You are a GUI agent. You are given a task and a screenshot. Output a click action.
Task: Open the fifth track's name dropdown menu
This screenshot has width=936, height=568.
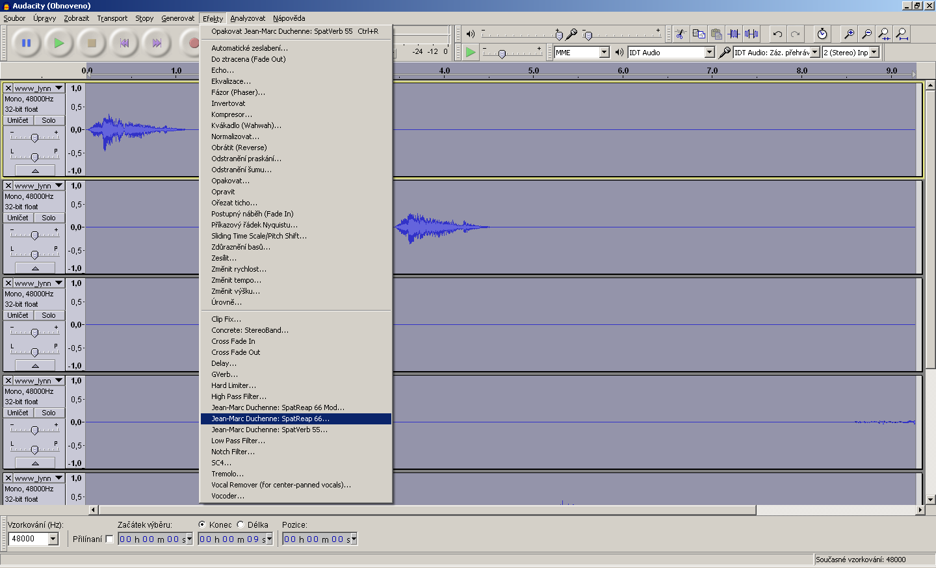point(39,478)
